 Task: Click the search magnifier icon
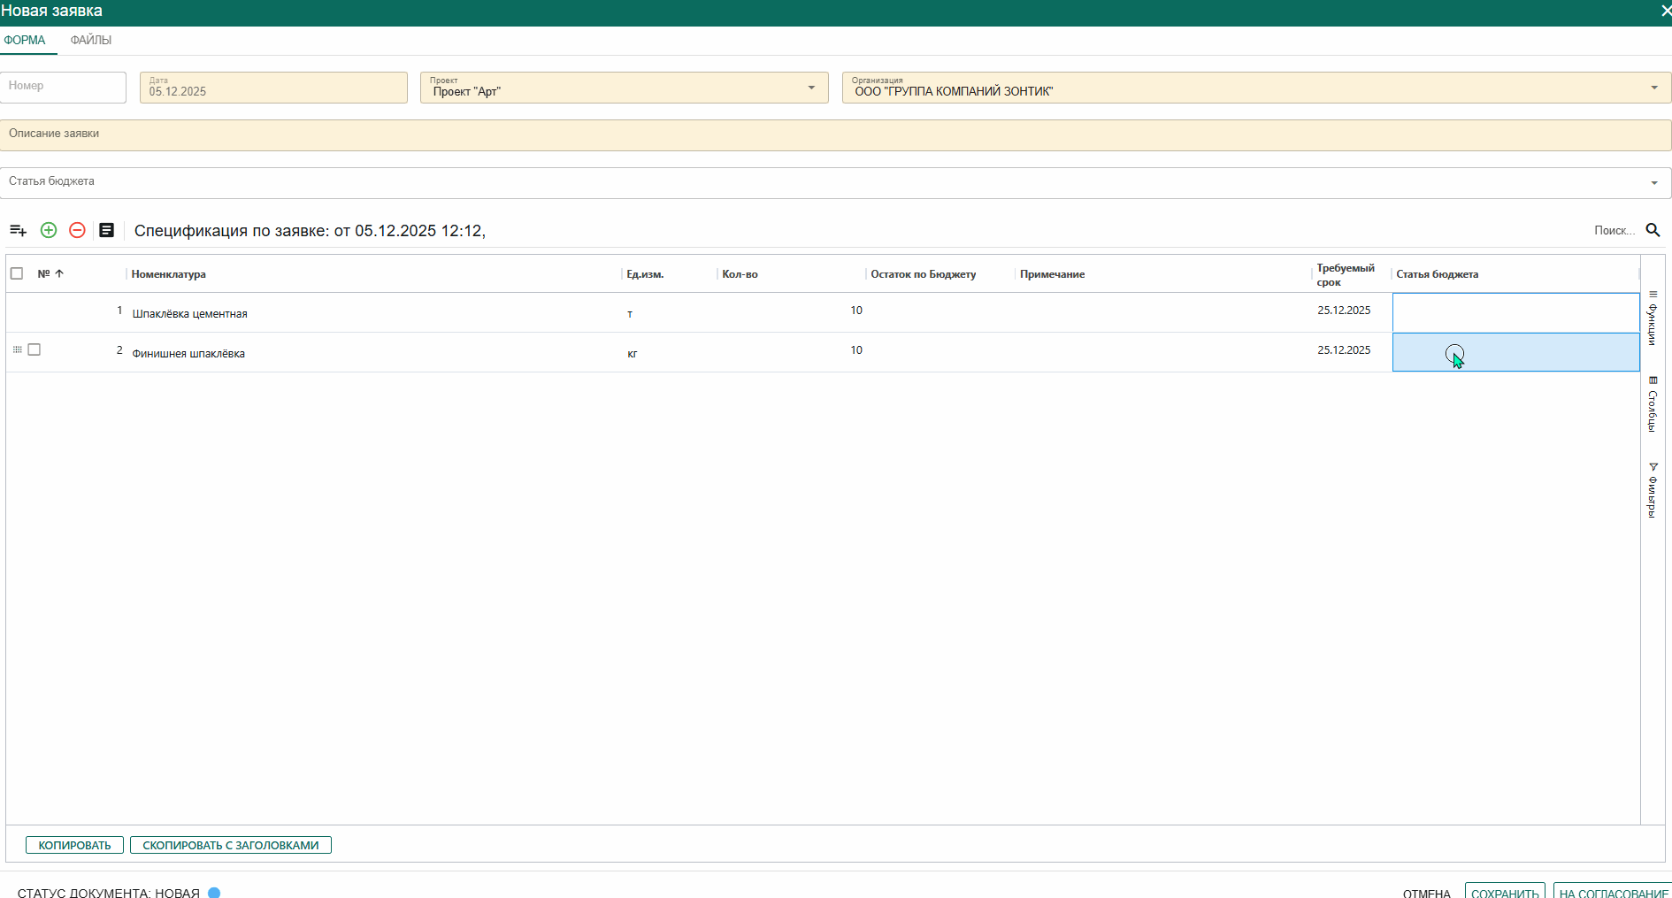1653,230
